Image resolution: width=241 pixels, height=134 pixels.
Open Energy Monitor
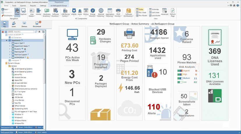(93, 12)
